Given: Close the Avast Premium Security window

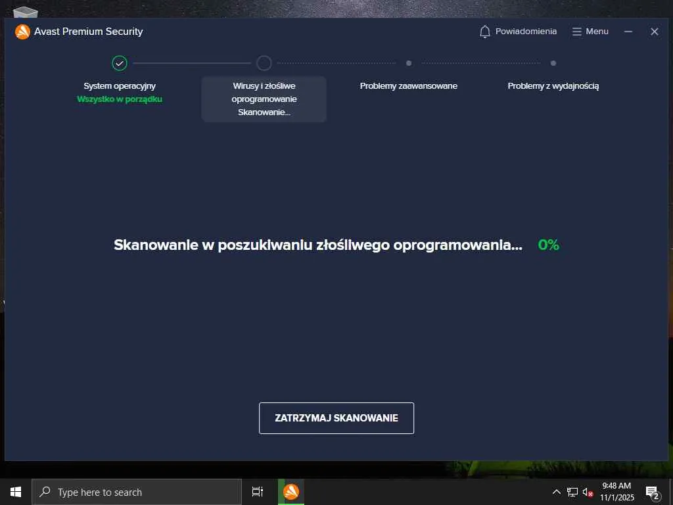Looking at the screenshot, I should (654, 32).
